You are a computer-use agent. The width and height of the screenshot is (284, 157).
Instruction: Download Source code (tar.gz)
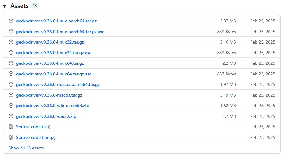tap(36, 137)
